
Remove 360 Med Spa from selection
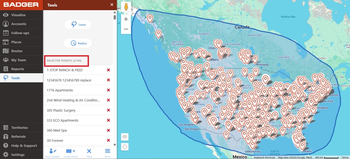pyautogui.click(x=108, y=130)
